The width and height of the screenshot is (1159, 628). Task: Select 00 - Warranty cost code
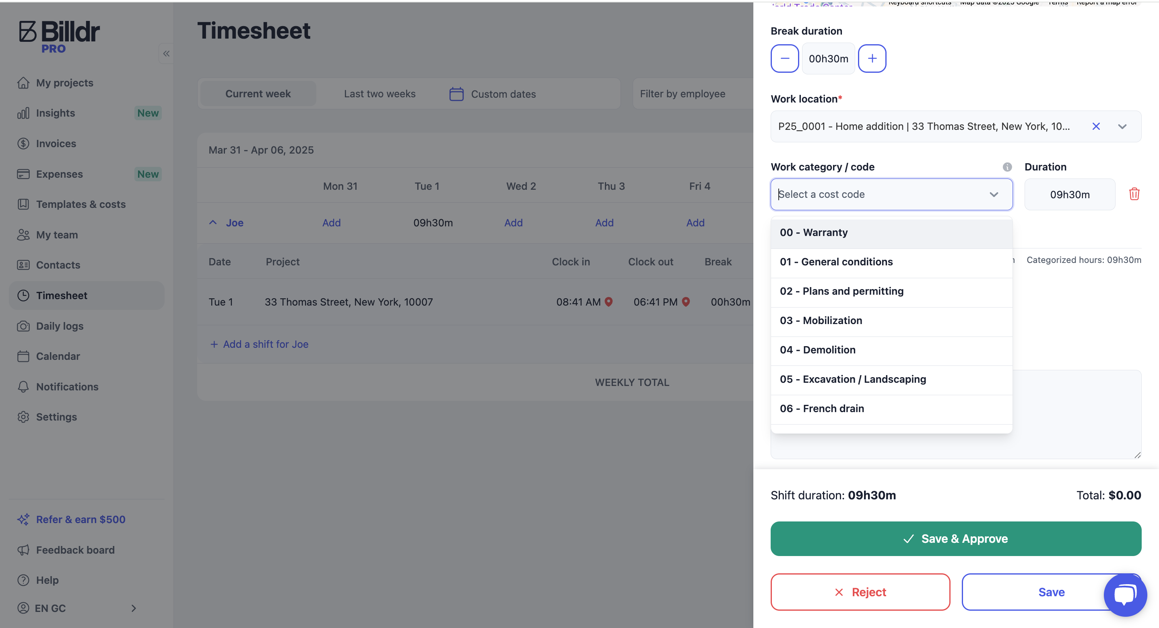tap(891, 233)
